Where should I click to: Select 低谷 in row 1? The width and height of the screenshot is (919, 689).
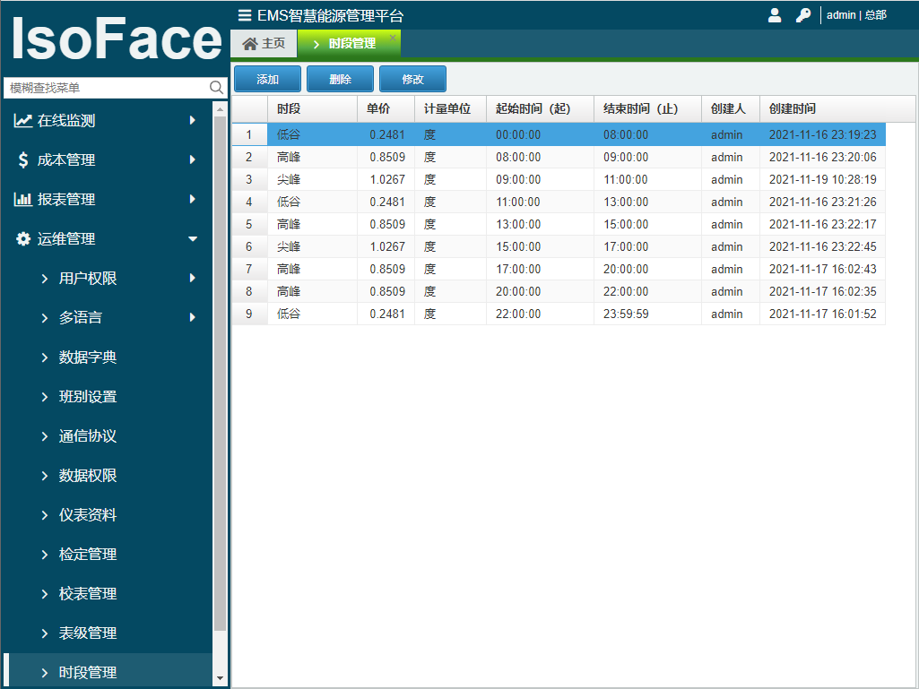(x=289, y=134)
